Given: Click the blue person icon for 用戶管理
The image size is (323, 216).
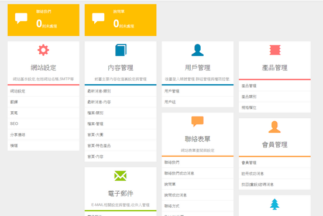Looking at the screenshot, I should click(x=198, y=50).
